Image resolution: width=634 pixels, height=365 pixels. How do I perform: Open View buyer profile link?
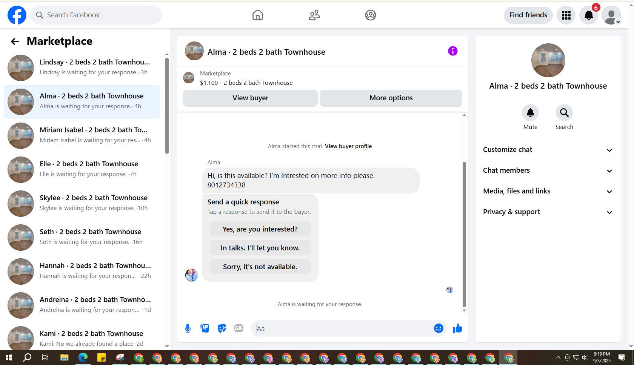tap(348, 146)
